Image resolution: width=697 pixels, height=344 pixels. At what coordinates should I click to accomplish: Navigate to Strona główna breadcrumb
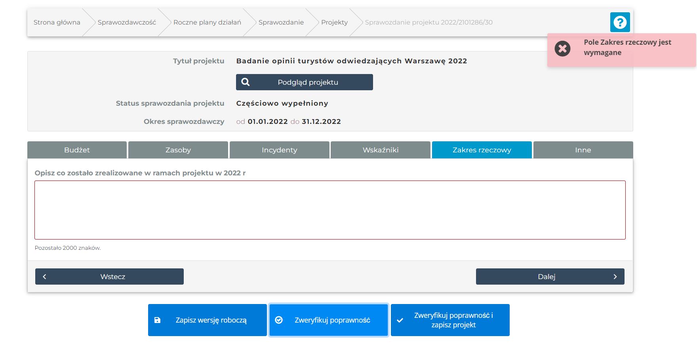point(57,23)
